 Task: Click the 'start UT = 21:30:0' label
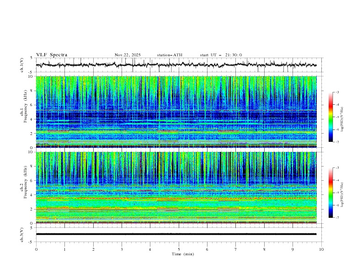[221, 55]
